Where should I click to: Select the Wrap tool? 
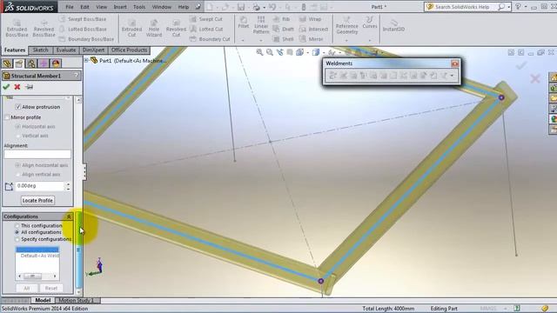coord(310,19)
